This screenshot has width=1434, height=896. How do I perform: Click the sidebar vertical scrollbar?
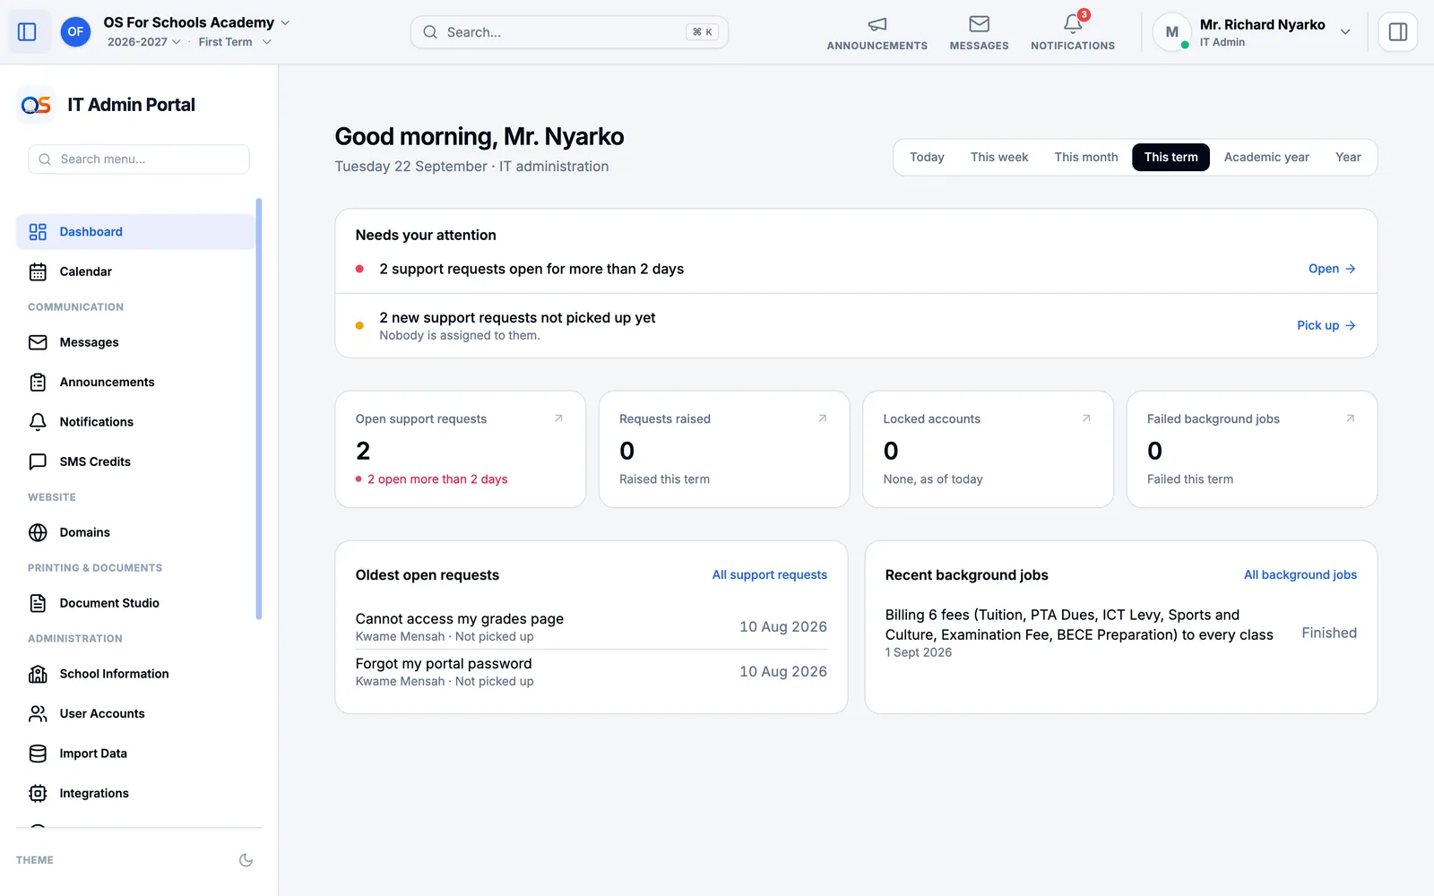point(259,409)
